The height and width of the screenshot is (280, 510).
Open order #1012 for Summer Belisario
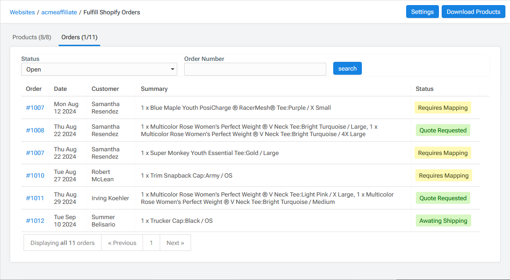35,221
